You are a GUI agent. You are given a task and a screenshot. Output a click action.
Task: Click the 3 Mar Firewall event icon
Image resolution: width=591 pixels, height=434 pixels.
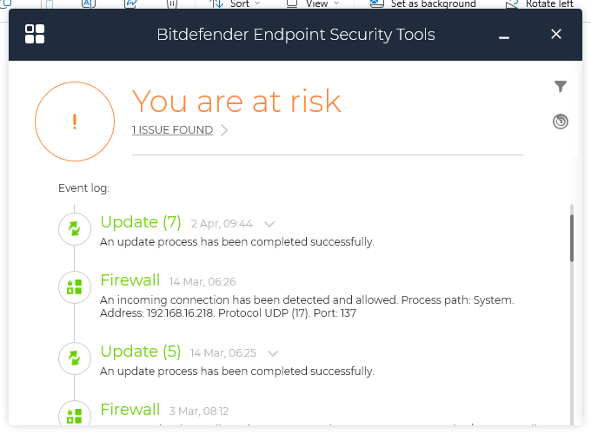tap(74, 415)
